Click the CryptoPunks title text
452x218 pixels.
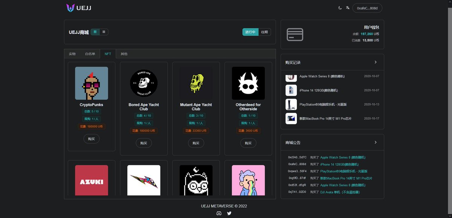(x=92, y=105)
